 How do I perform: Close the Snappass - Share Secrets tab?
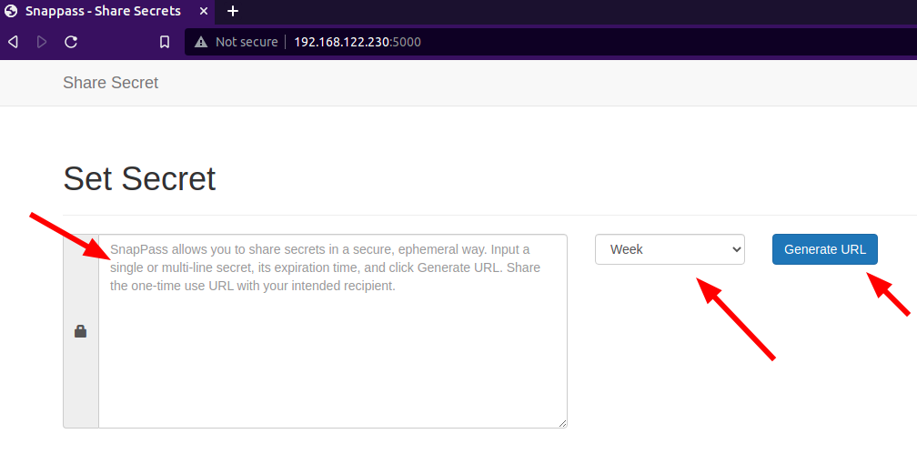204,11
